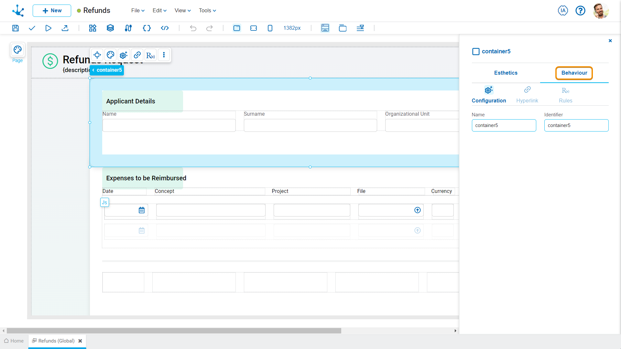Image resolution: width=621 pixels, height=349 pixels.
Task: Open the File menu dropdown
Action: [138, 11]
